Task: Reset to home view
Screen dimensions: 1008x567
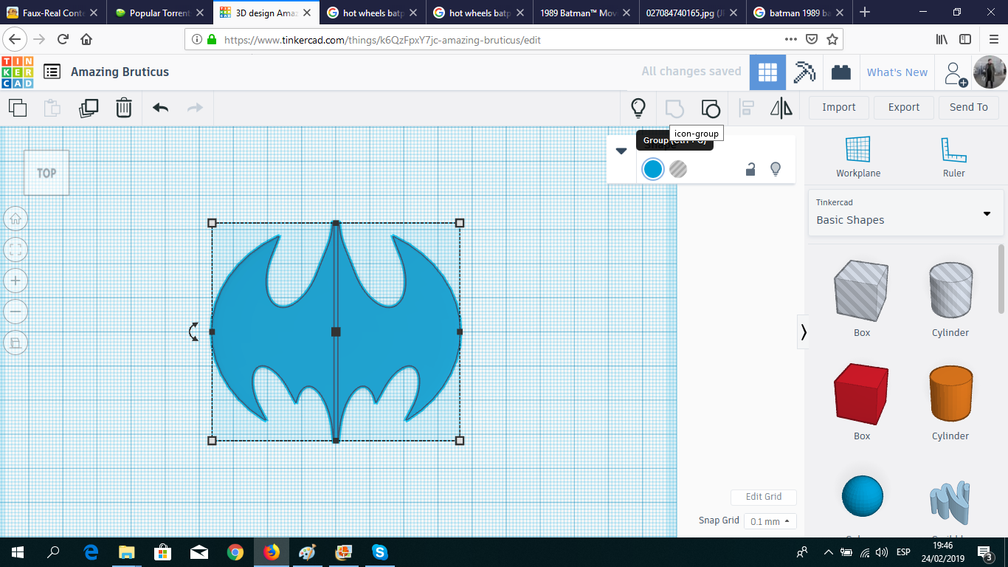Action: click(x=15, y=219)
